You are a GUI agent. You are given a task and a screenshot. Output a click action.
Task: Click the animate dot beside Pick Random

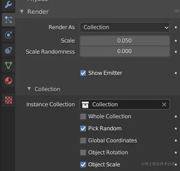(176, 128)
